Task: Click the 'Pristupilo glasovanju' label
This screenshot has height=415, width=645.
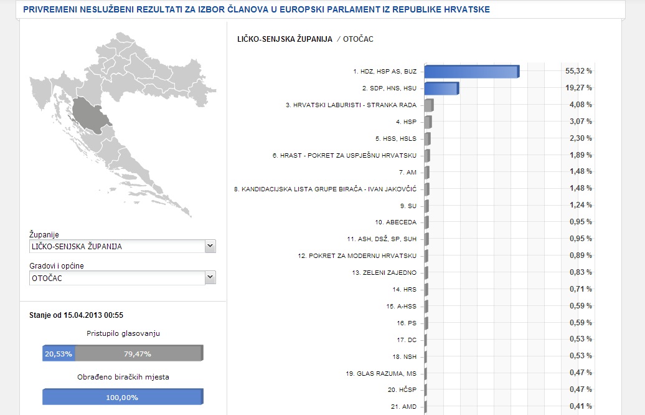Action: pyautogui.click(x=123, y=333)
